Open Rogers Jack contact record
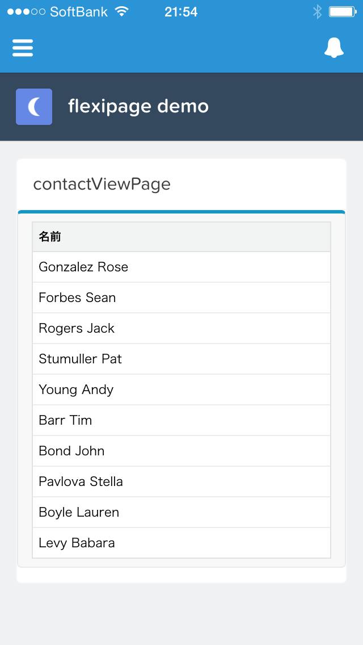Image resolution: width=363 pixels, height=645 pixels. pyautogui.click(x=77, y=328)
